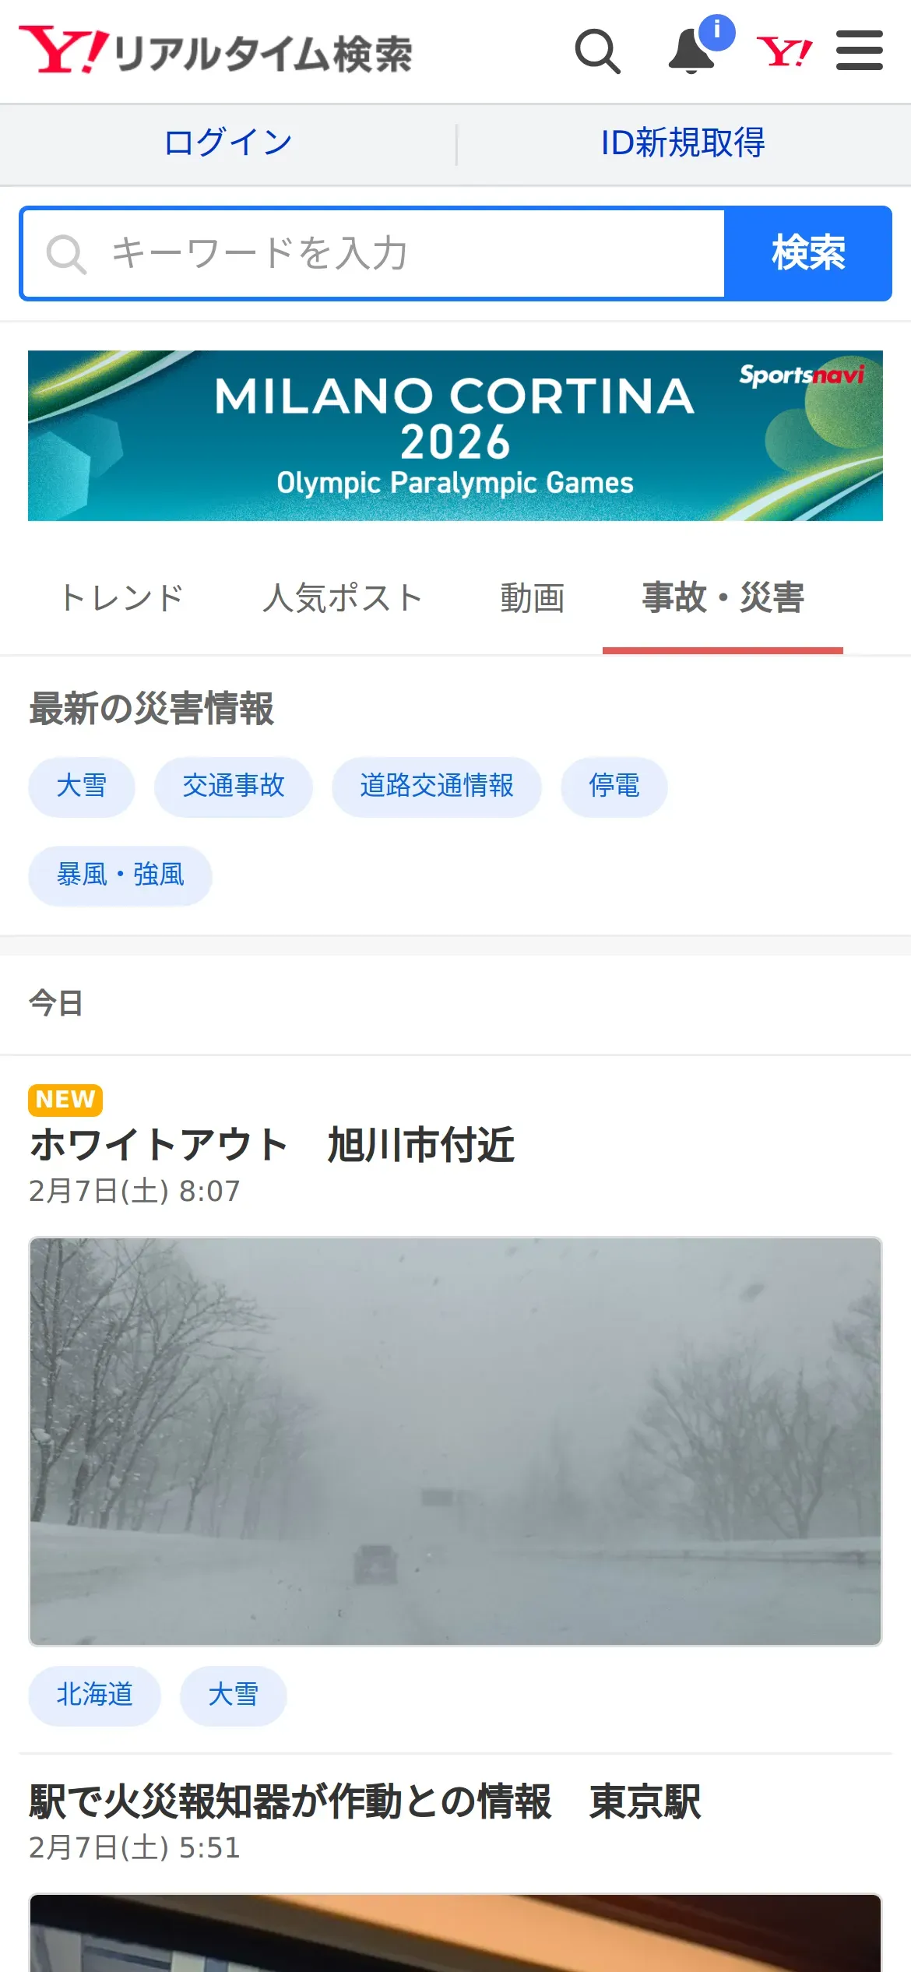Click the Y! リアルタイム検索 logo
The width and height of the screenshot is (911, 1972).
tap(216, 51)
